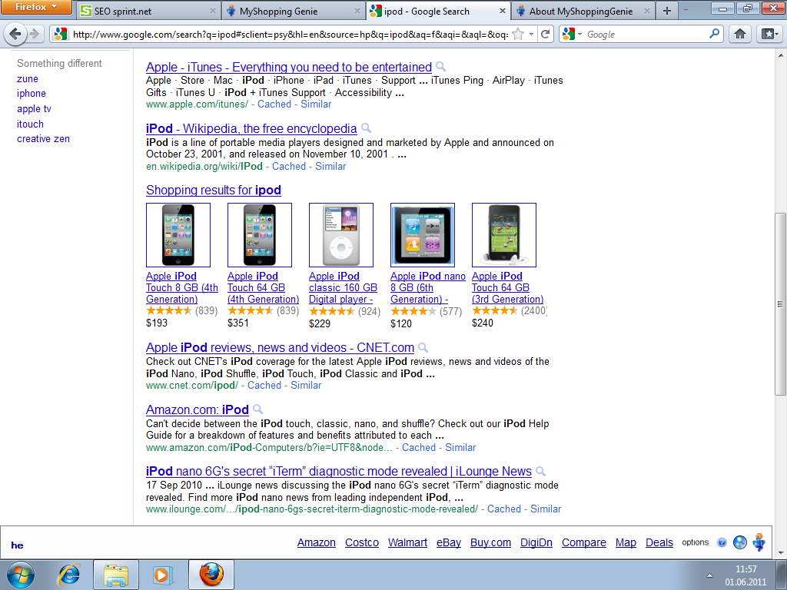
Task: Search Amazon in the Genie bar
Action: [x=316, y=542]
